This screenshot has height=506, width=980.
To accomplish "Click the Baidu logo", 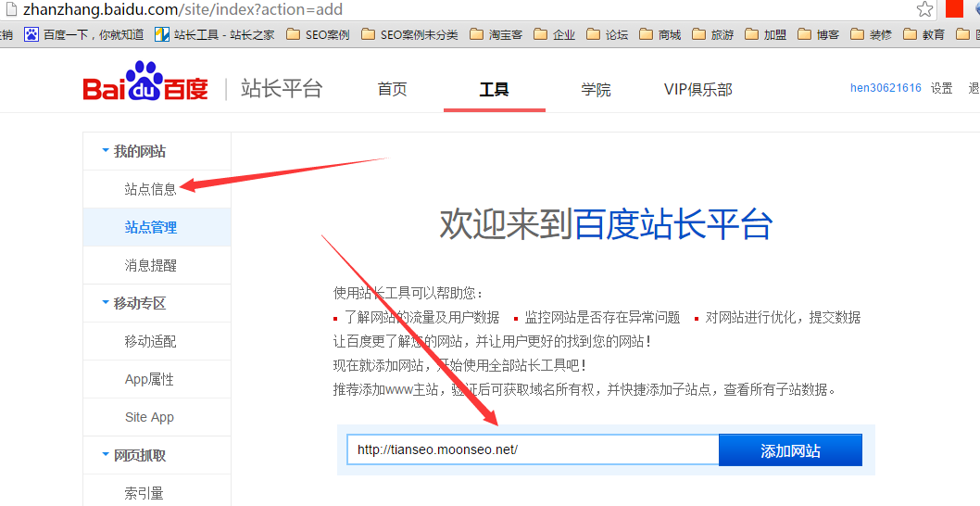I will (145, 82).
